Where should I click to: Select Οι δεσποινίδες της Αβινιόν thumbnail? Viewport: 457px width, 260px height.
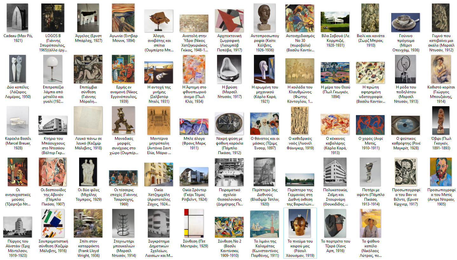52,171
